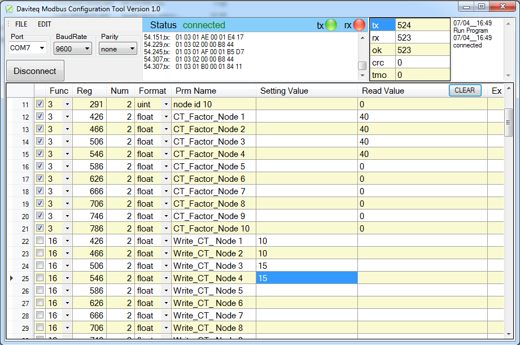Click the message log scrollbar down arrow
The image size is (520, 345).
pyautogui.click(x=362, y=75)
